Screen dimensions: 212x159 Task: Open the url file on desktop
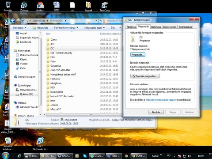pyautogui.click(x=72, y=6)
